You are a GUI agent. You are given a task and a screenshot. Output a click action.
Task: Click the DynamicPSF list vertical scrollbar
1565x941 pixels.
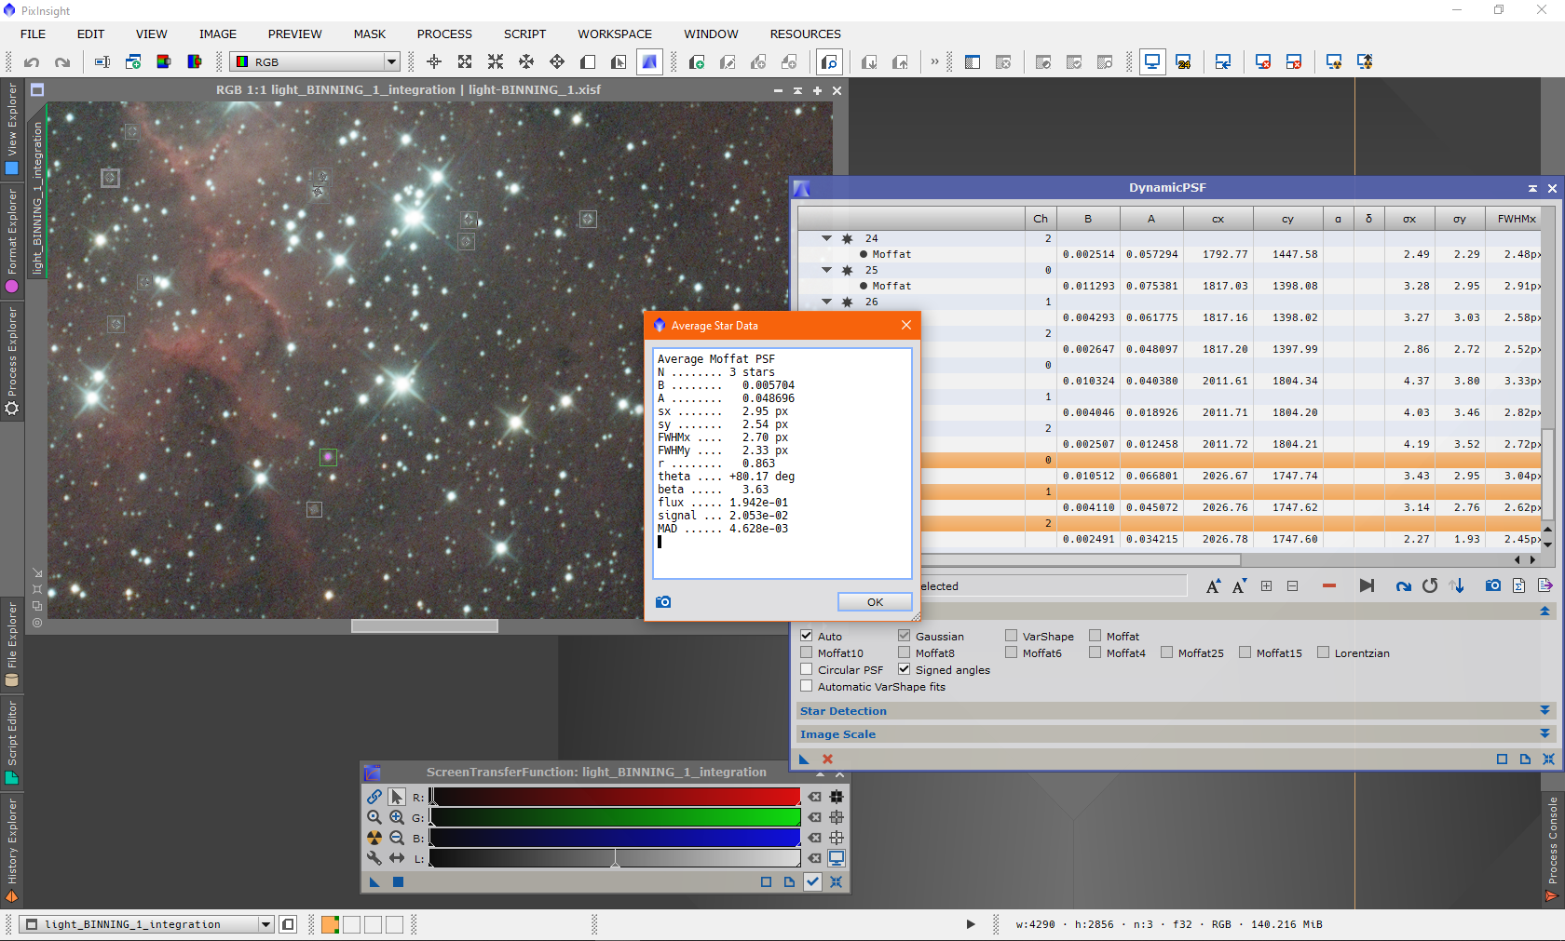click(1547, 476)
